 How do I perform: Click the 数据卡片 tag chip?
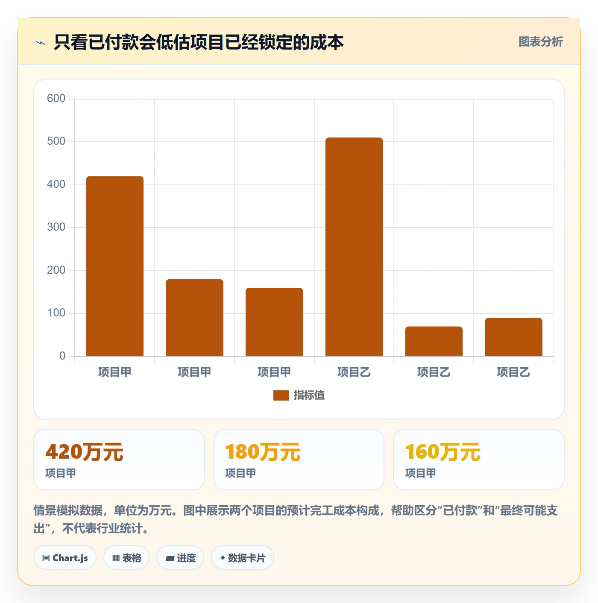click(x=243, y=557)
